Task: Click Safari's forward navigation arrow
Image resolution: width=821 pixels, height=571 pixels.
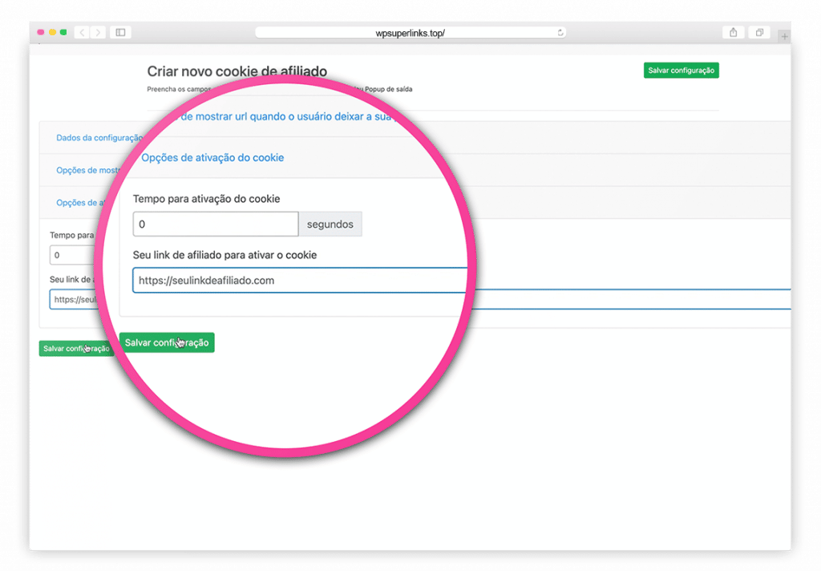Action: coord(98,32)
